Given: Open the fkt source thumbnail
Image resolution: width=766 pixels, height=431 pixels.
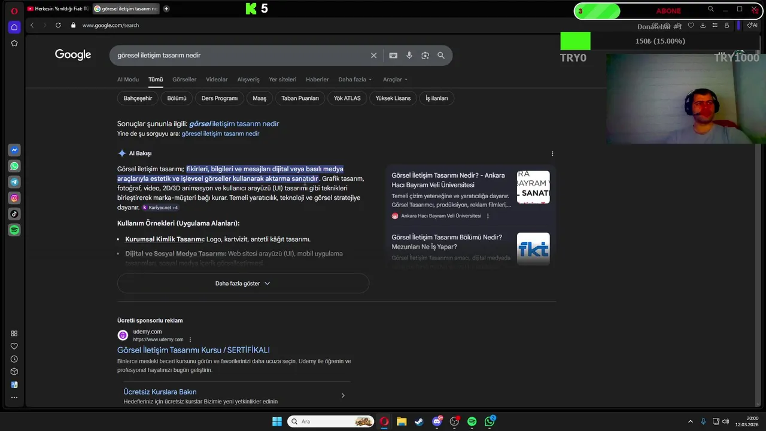Looking at the screenshot, I should [533, 249].
